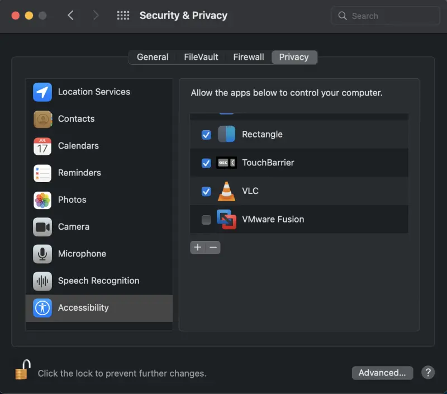Click the Advanced button
The height and width of the screenshot is (394, 447).
pyautogui.click(x=382, y=373)
